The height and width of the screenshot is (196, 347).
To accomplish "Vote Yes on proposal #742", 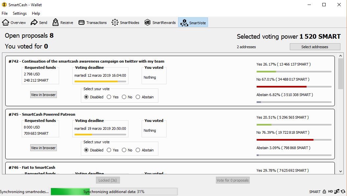I will tap(109, 97).
